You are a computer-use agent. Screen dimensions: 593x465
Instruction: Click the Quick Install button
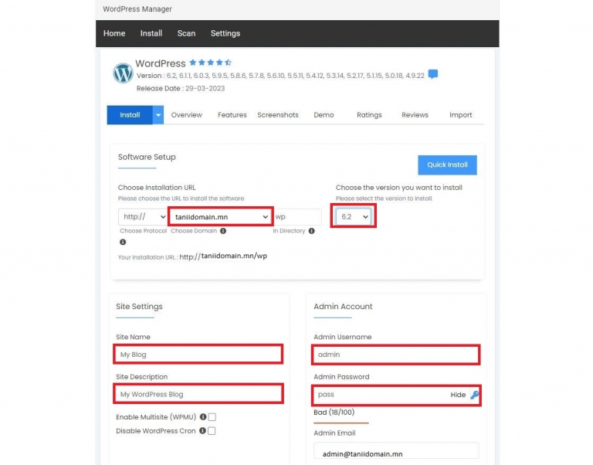[447, 165]
